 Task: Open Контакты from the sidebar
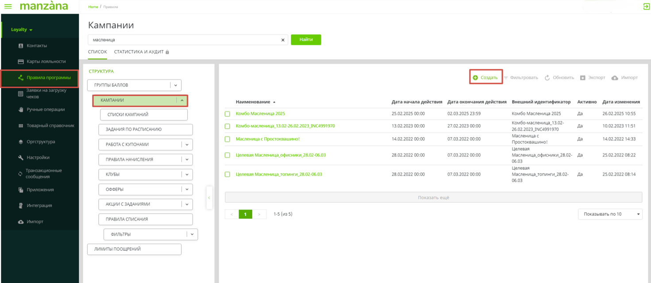tap(36, 46)
